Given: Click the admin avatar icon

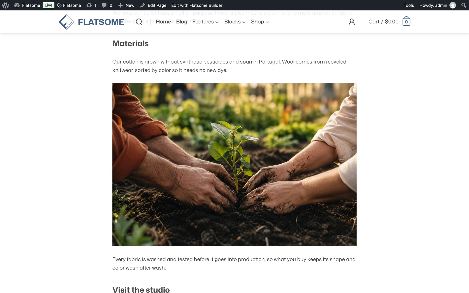Looking at the screenshot, I should point(453,5).
